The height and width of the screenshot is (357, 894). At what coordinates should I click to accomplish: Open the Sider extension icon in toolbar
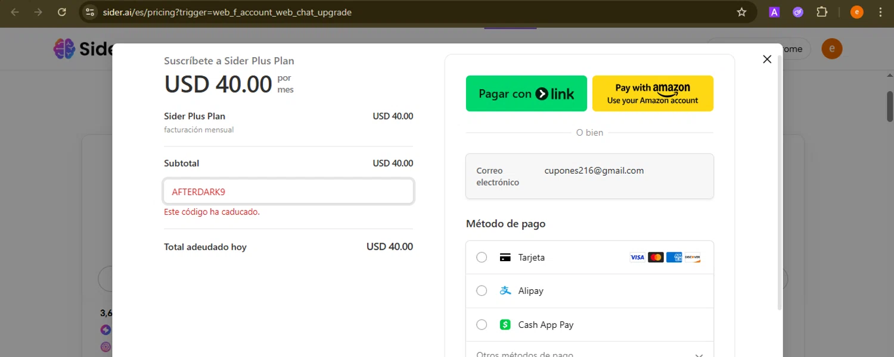798,12
